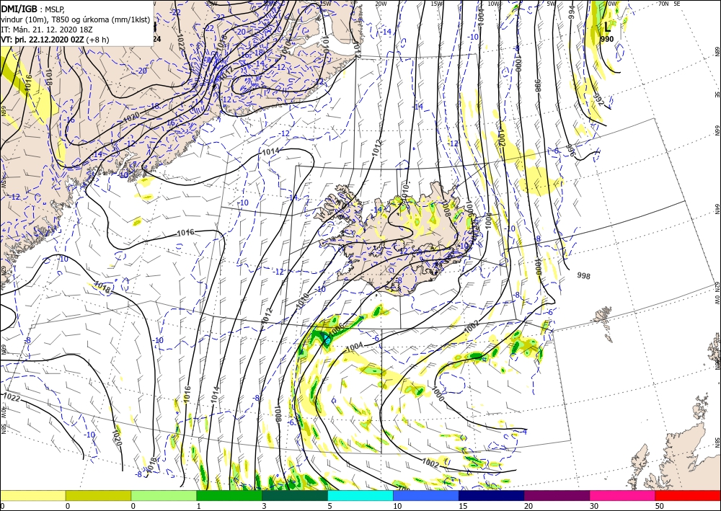Select the legend scale value 20

click(528, 506)
